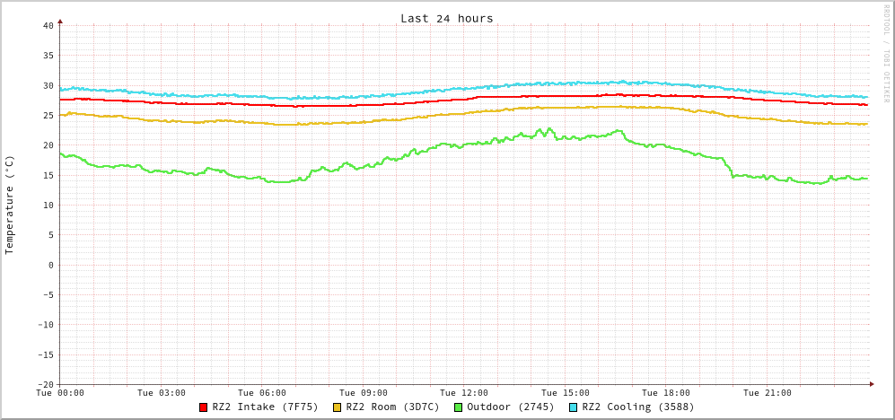Select the 'RZ2 Room (3D7C)' legend label

point(392,407)
